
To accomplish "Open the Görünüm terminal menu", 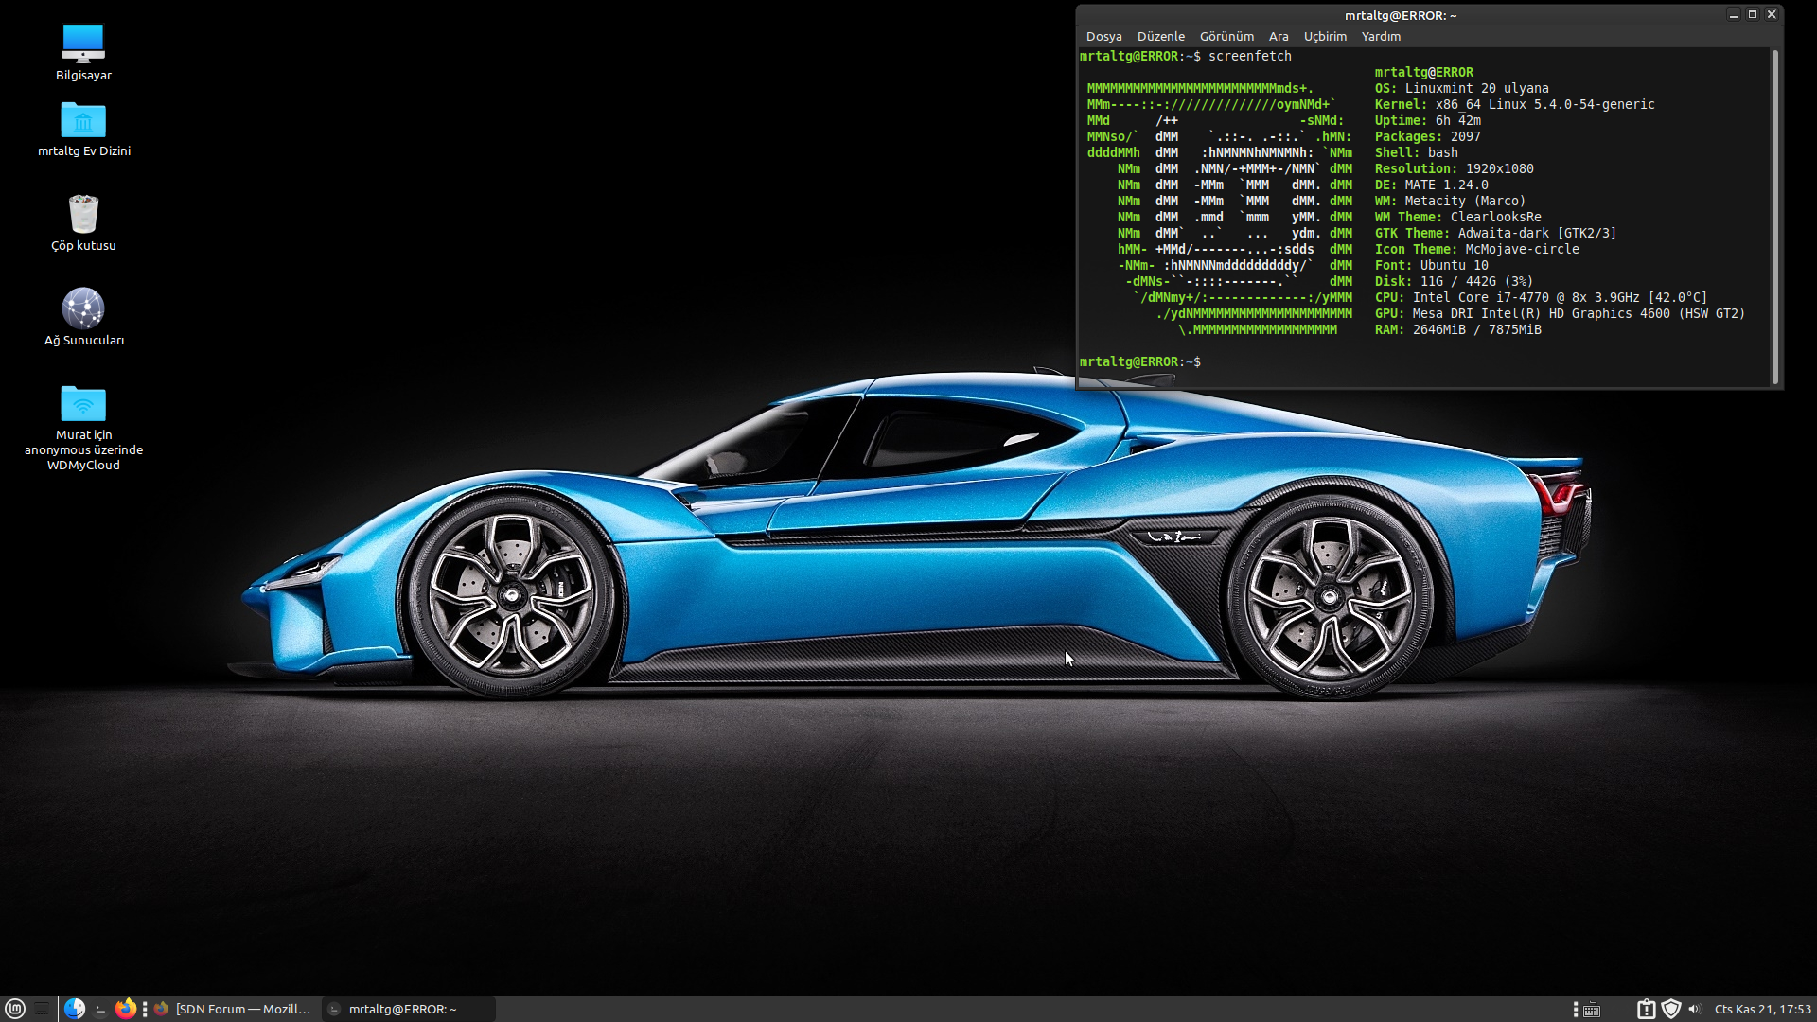I will tap(1226, 36).
